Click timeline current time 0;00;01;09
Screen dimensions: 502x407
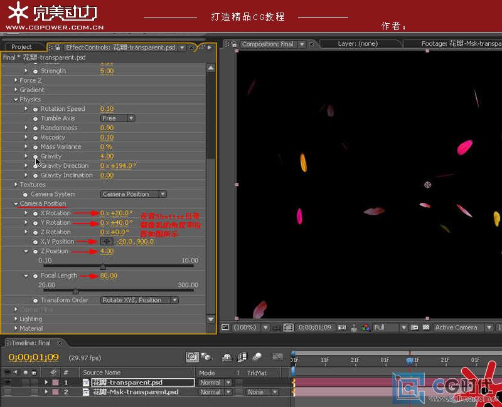click(x=34, y=357)
